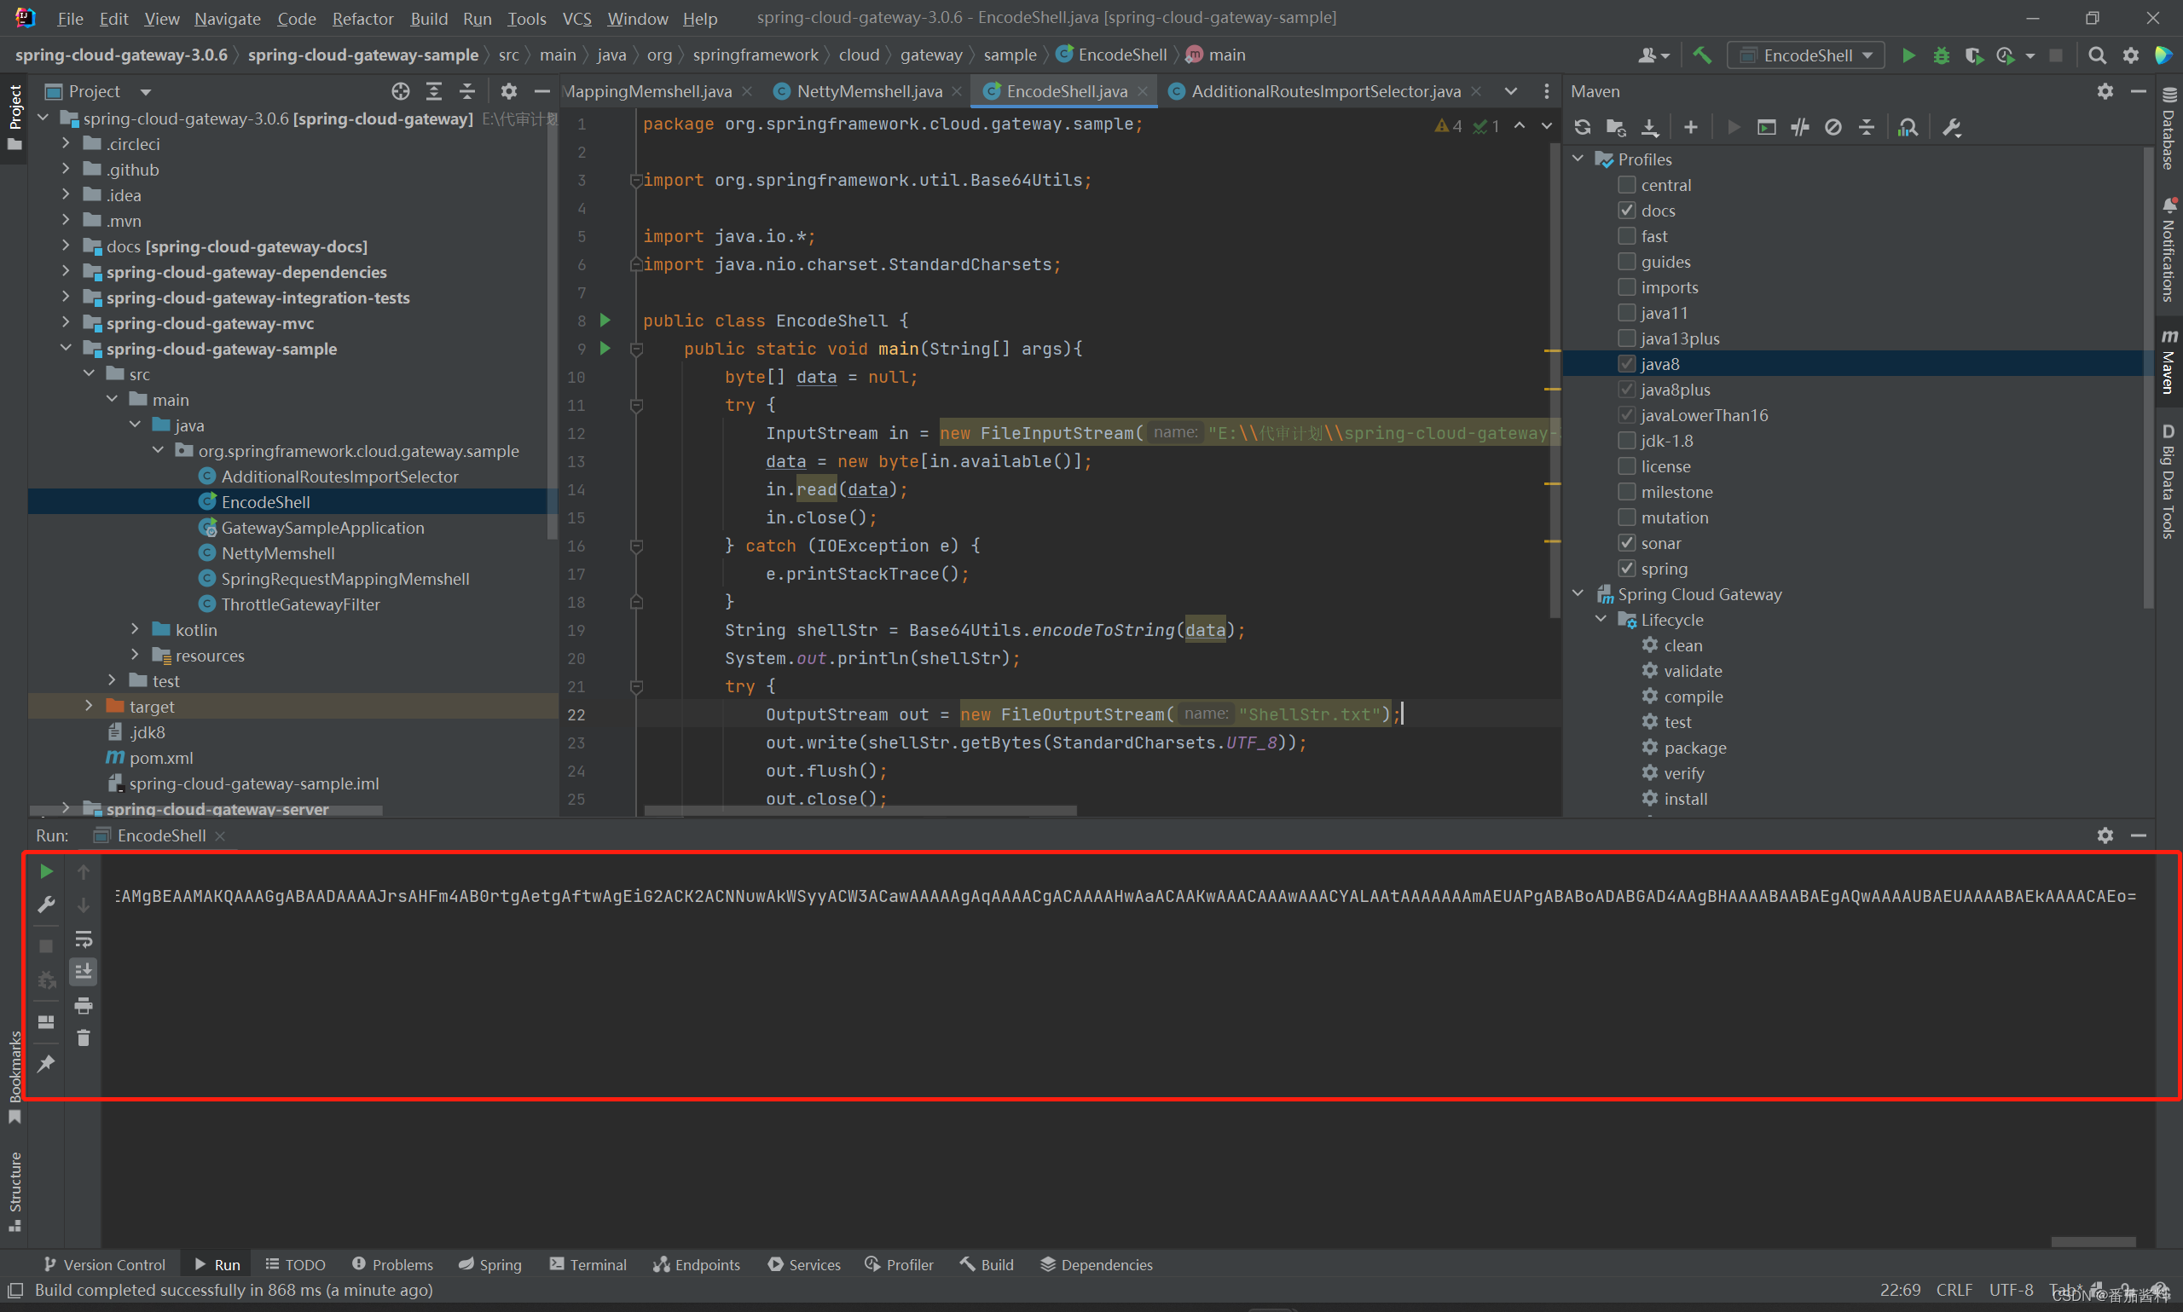Open the Terminal tool window tab

(588, 1265)
